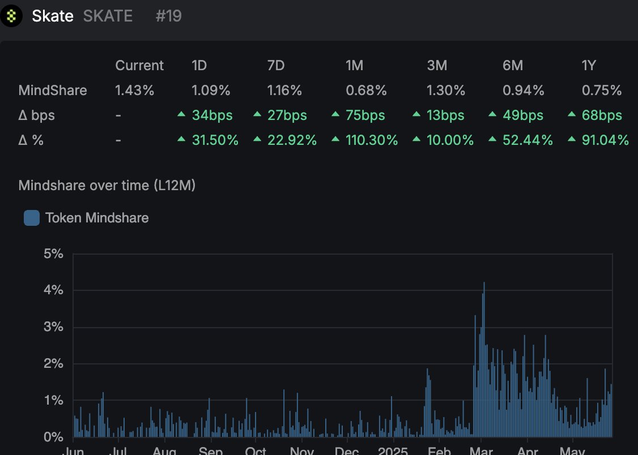
Task: Click the up arrow beside 68bps
Action: click(x=571, y=114)
